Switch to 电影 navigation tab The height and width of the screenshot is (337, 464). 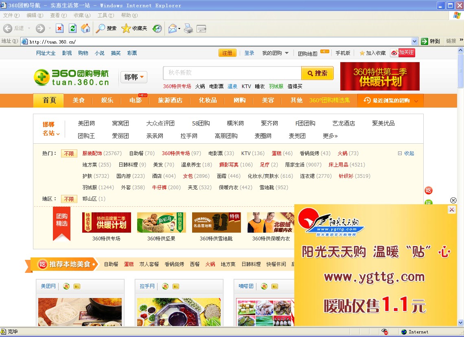136,100
